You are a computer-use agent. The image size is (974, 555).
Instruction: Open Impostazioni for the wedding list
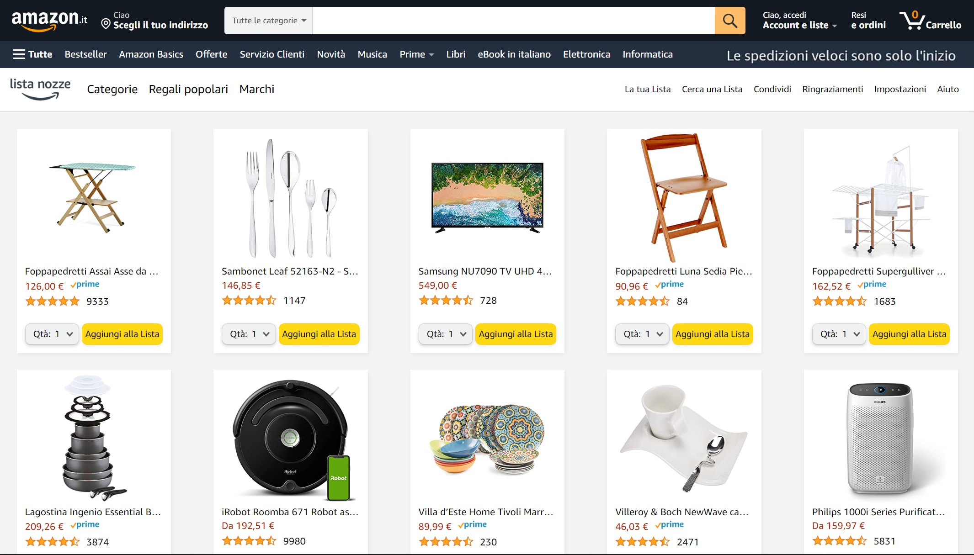pyautogui.click(x=899, y=89)
